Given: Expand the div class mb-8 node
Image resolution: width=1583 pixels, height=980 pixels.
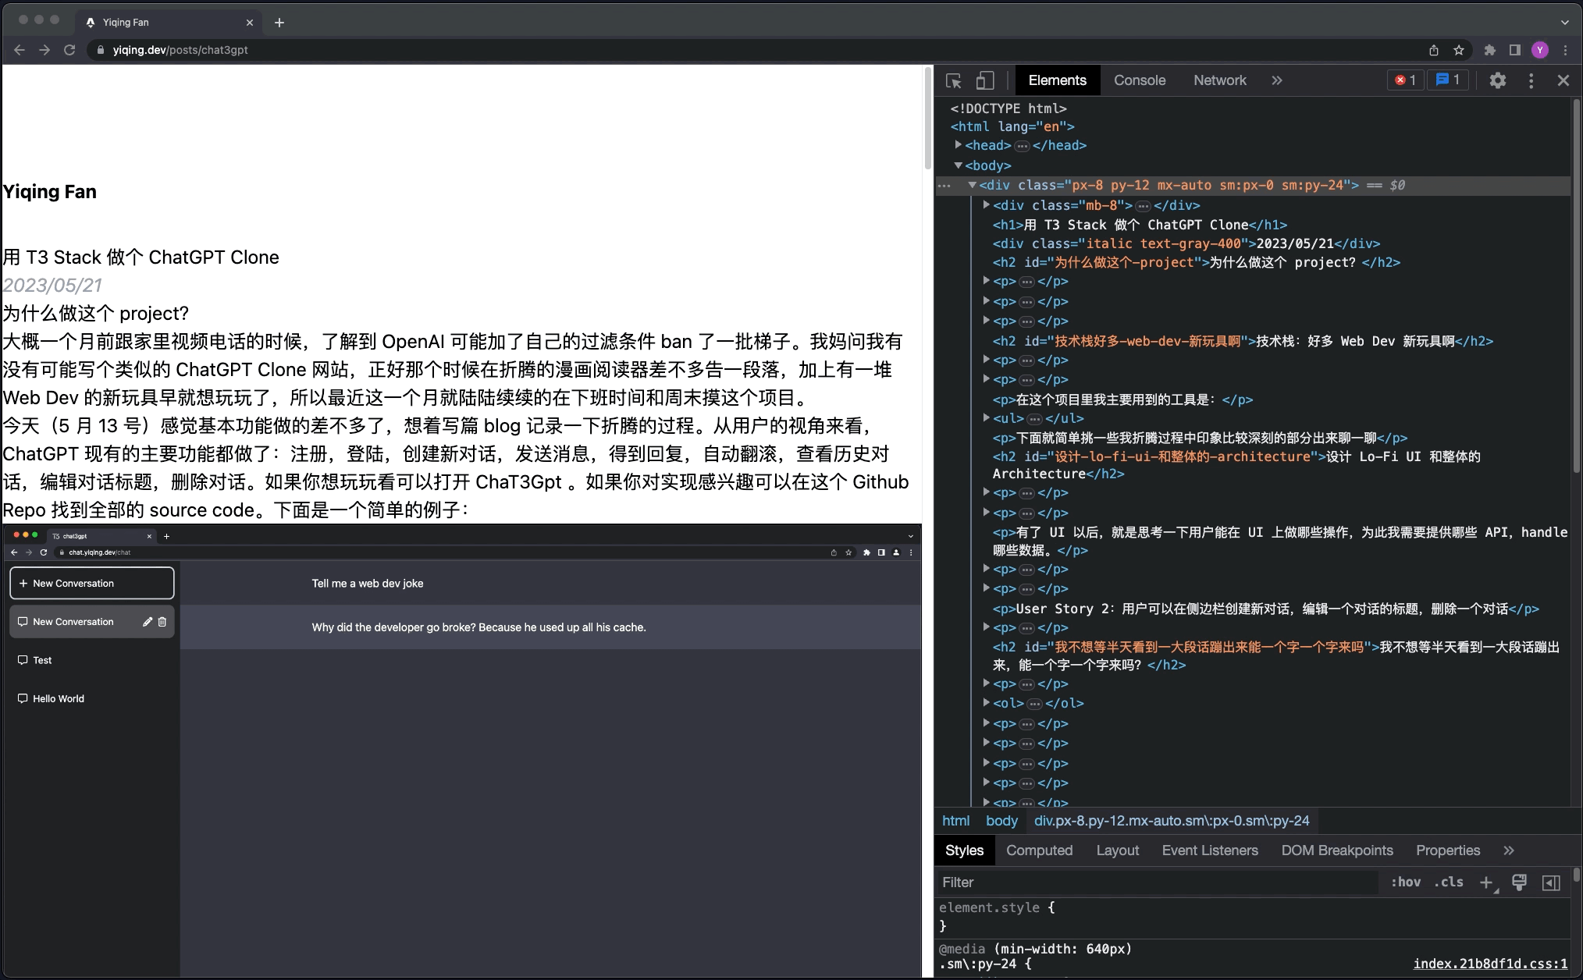Looking at the screenshot, I should (987, 204).
